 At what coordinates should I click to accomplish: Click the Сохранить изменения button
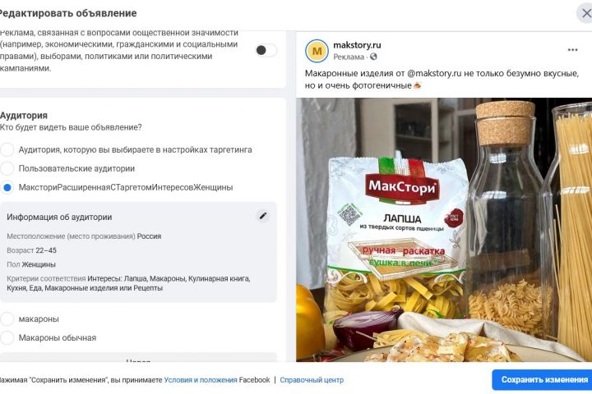tap(543, 380)
